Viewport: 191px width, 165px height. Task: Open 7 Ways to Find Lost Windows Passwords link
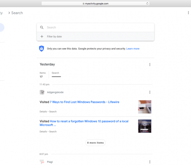point(84,102)
